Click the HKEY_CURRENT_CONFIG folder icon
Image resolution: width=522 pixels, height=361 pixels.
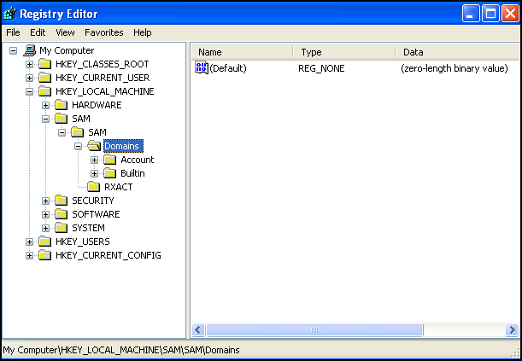[45, 255]
